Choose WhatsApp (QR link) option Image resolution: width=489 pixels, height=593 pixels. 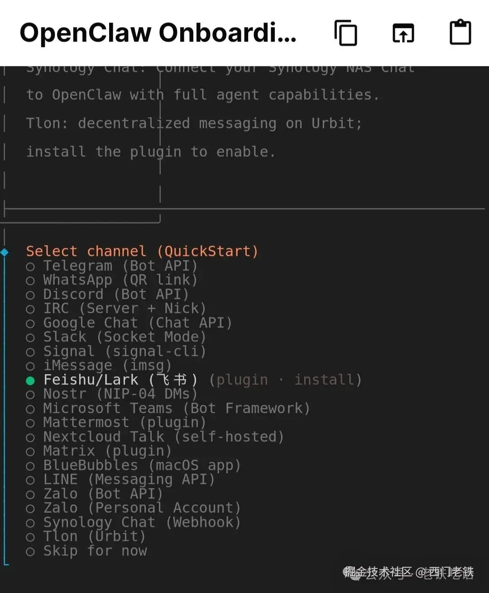[120, 280]
